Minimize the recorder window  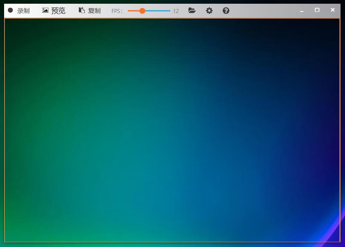point(302,11)
